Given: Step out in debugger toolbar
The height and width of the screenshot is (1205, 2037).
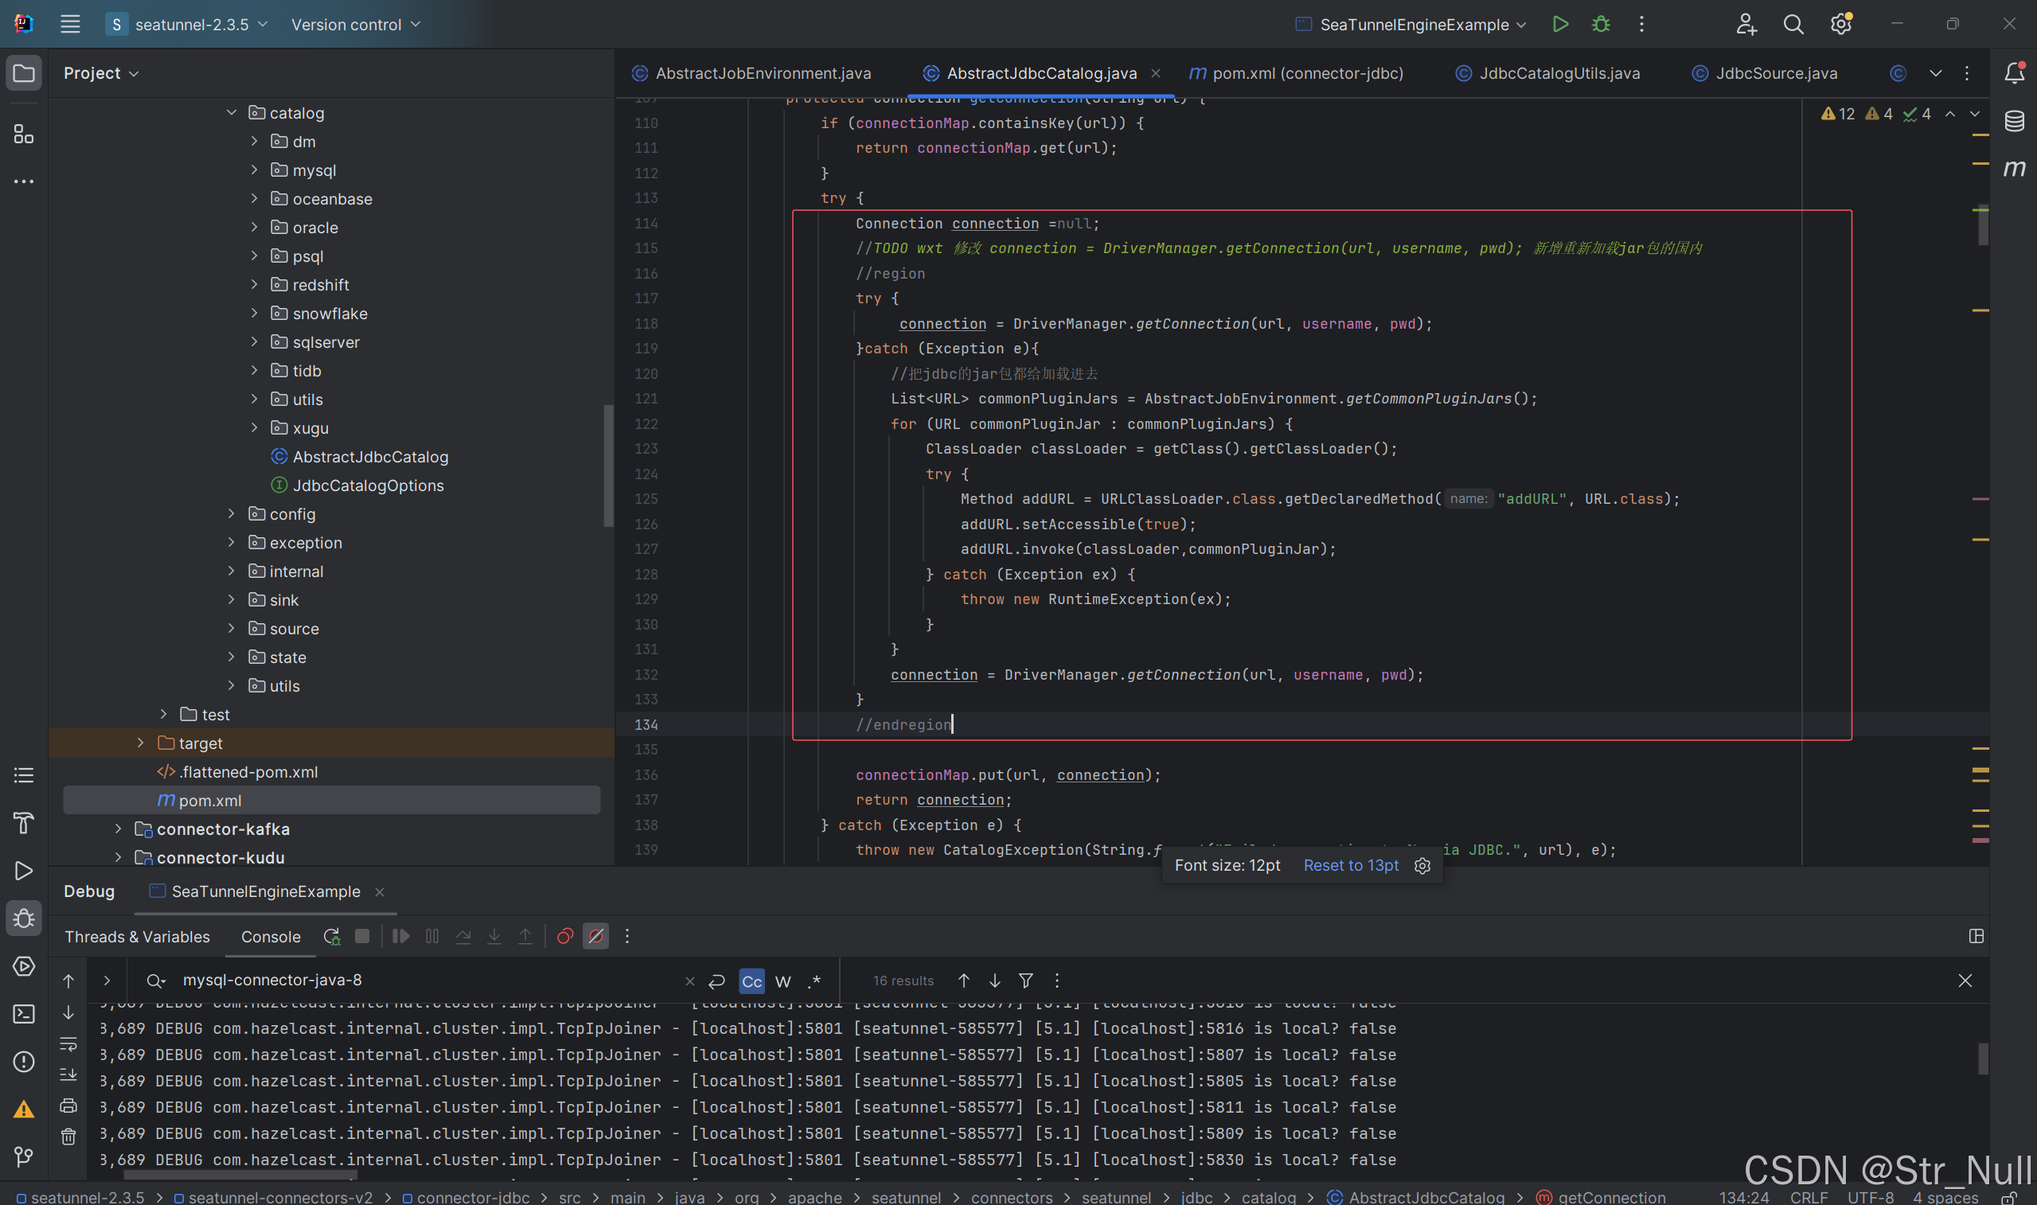Looking at the screenshot, I should pos(525,936).
